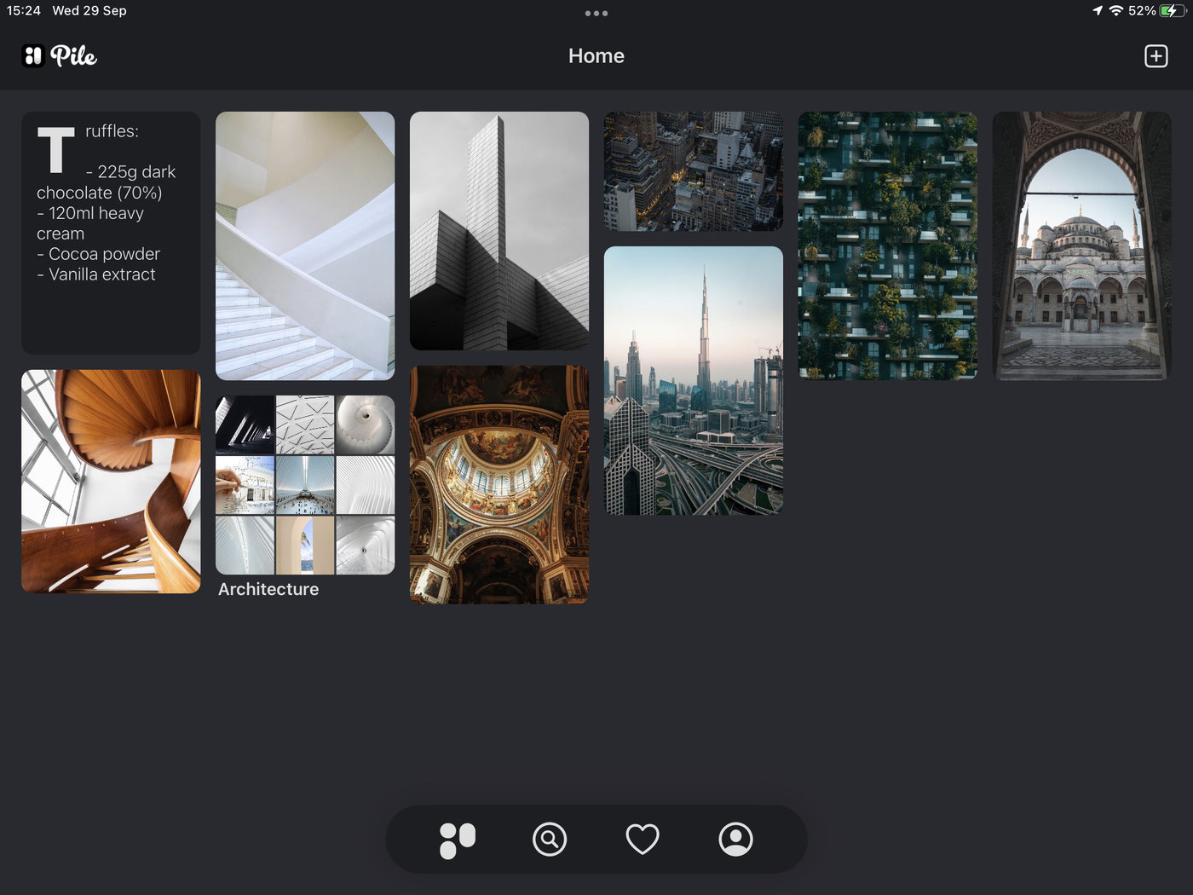Tap the date Wed 29 Sep
This screenshot has width=1193, height=895.
coord(89,11)
